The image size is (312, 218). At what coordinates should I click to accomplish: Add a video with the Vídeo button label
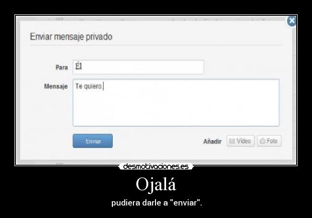pos(243,141)
